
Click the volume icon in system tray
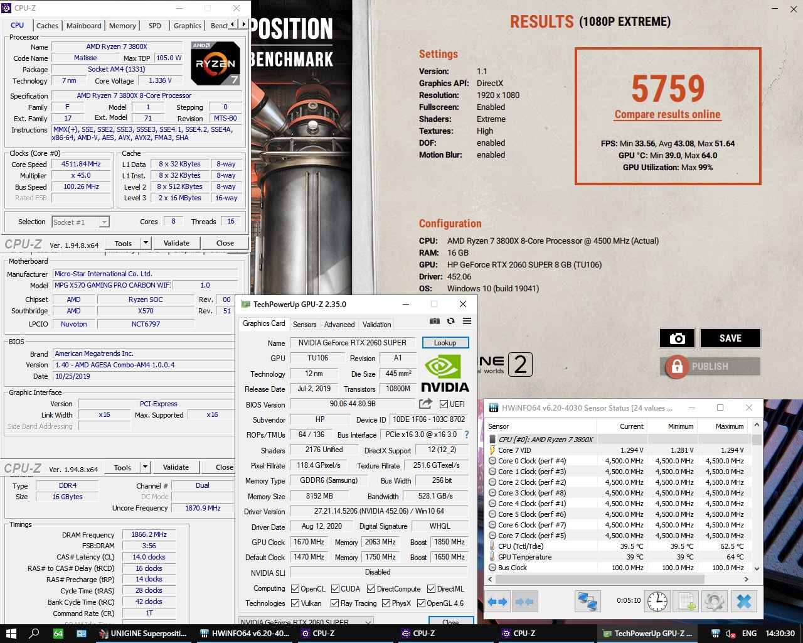point(731,634)
